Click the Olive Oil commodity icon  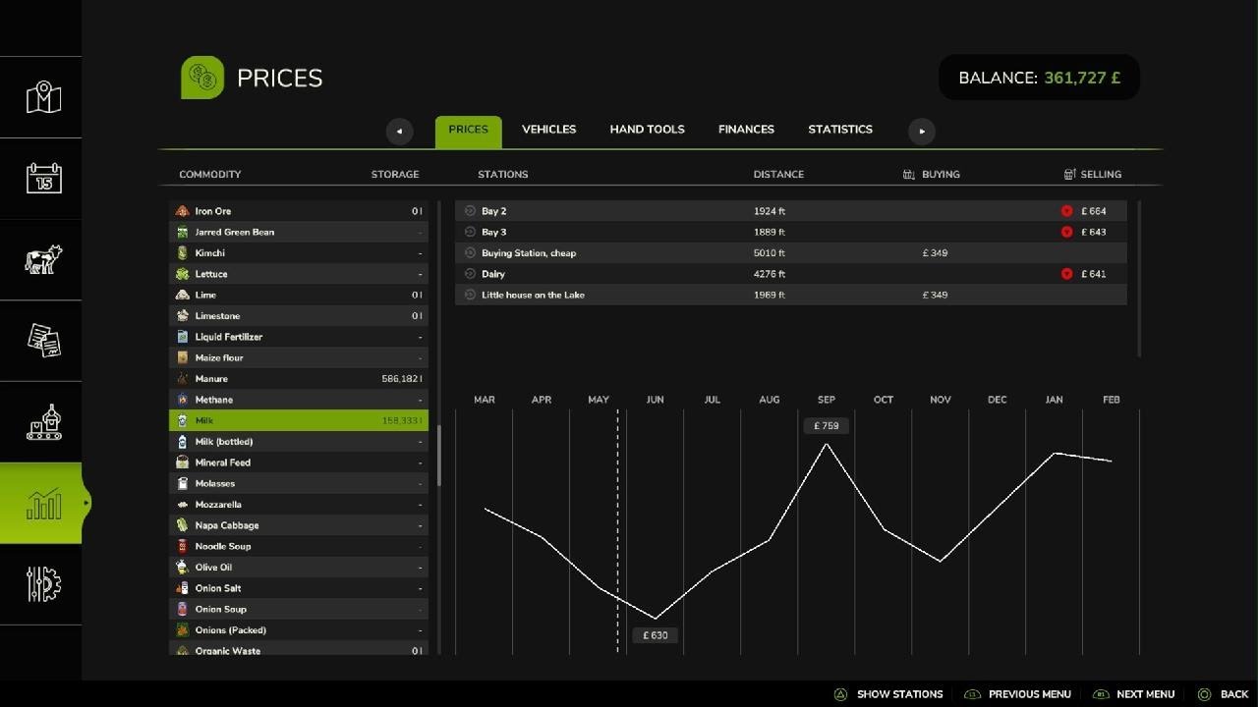click(182, 568)
